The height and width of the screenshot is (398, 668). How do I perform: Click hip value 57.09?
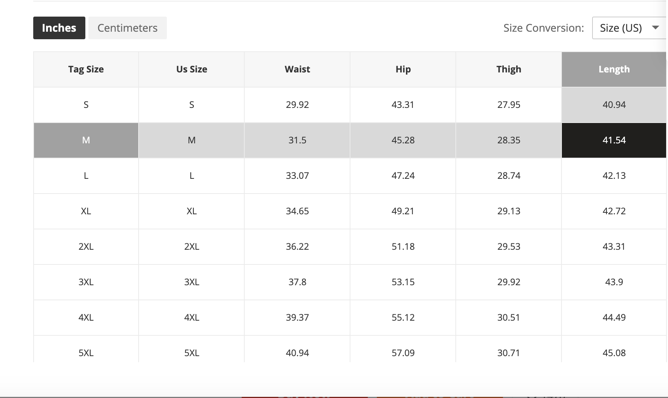point(403,349)
